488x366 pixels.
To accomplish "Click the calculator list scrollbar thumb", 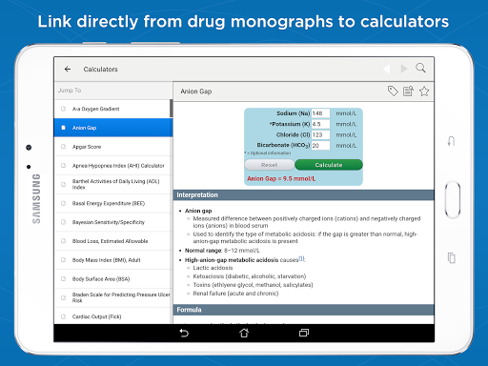I will click(x=172, y=109).
